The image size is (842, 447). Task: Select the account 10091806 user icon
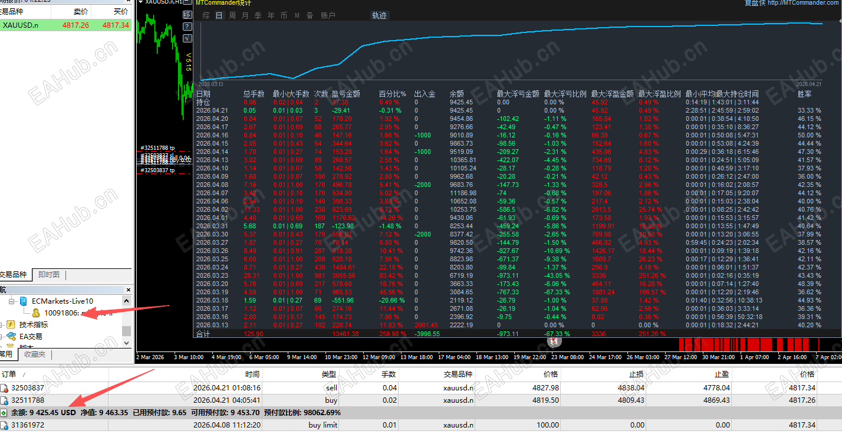37,313
